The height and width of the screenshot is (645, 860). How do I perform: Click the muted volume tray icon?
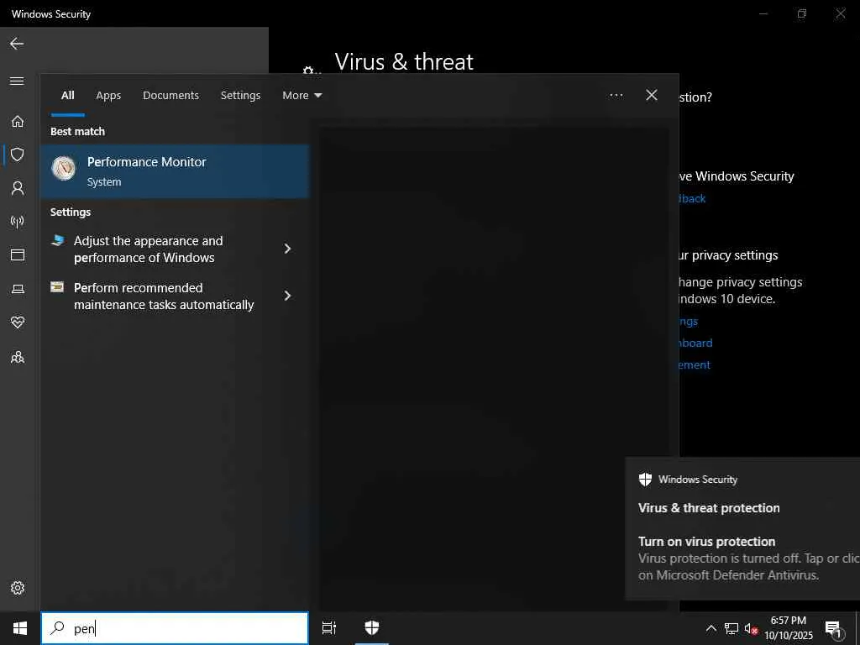coord(751,629)
